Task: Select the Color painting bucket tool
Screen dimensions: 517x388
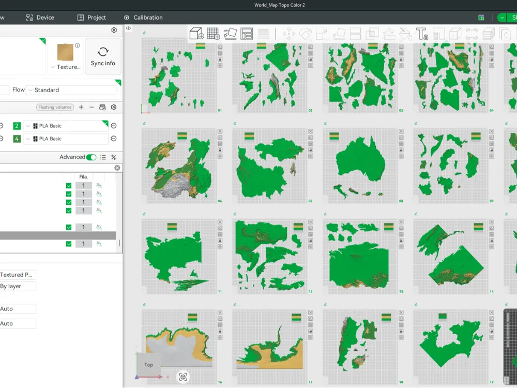Action: (x=405, y=34)
